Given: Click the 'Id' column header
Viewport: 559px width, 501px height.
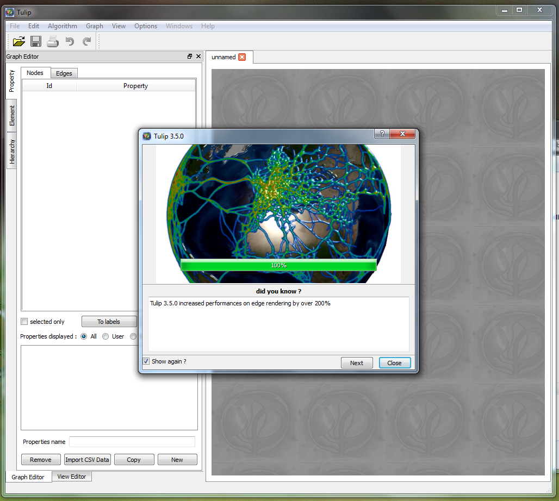Looking at the screenshot, I should point(49,86).
